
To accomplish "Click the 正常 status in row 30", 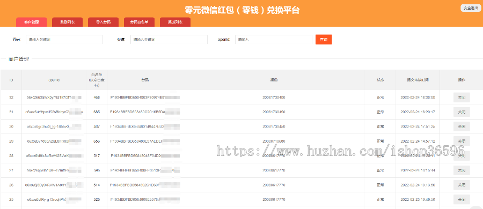I will coord(380,126).
